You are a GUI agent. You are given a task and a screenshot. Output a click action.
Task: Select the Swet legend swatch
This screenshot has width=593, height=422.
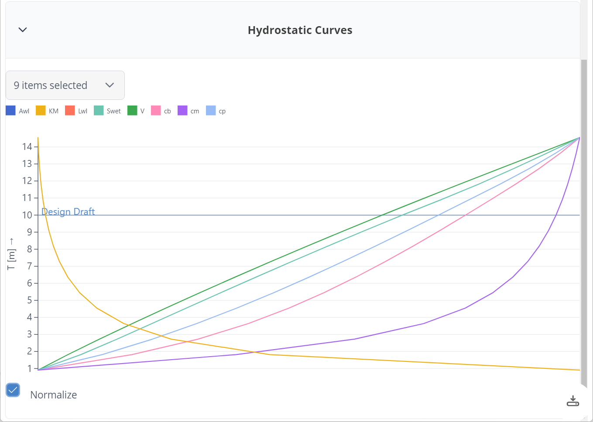point(98,110)
